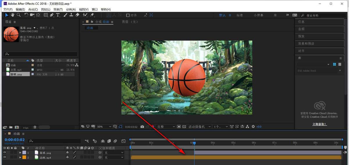The image size is (349, 165).
Task: Open the 活动摄像机 camera view dropdown
Action: coord(200,127)
